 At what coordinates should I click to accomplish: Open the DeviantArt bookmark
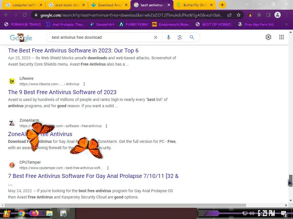click(102, 24)
